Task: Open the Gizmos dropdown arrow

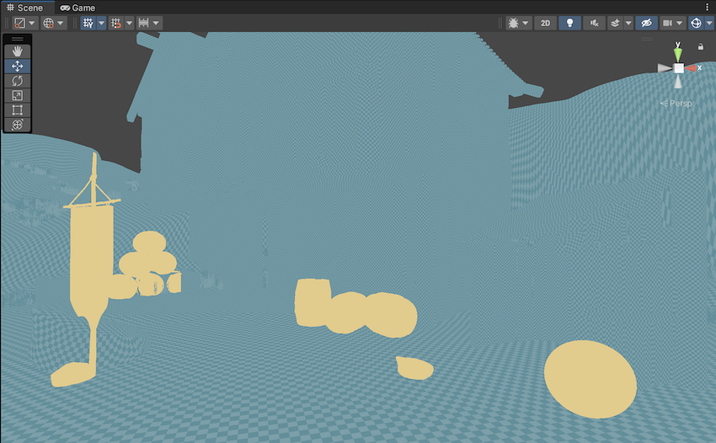Action: point(709,23)
